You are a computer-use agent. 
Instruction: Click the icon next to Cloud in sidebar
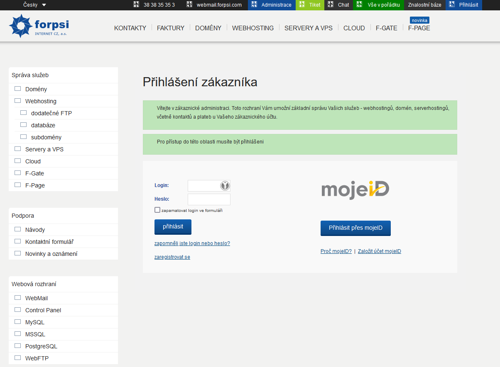17,161
